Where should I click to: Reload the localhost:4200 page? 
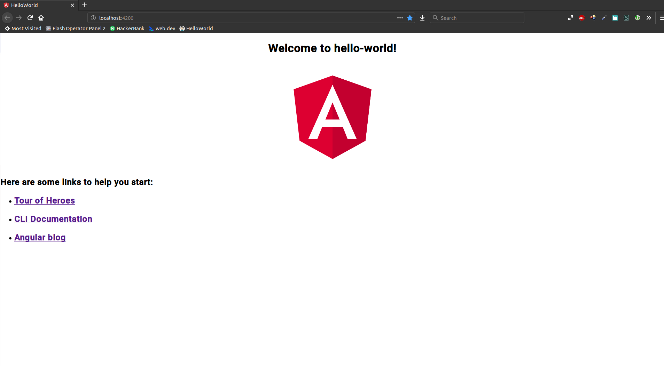(x=30, y=18)
